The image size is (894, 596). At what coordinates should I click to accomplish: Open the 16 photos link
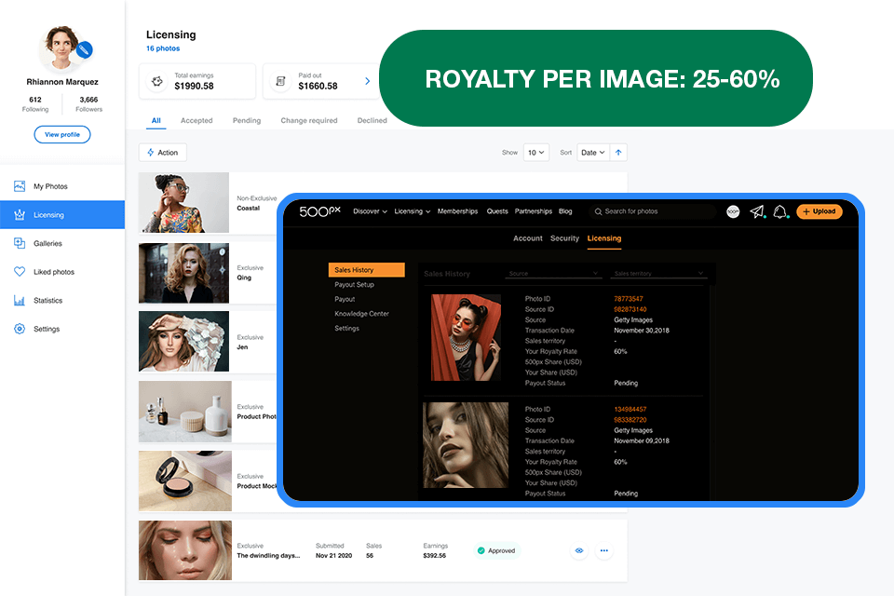pos(162,48)
